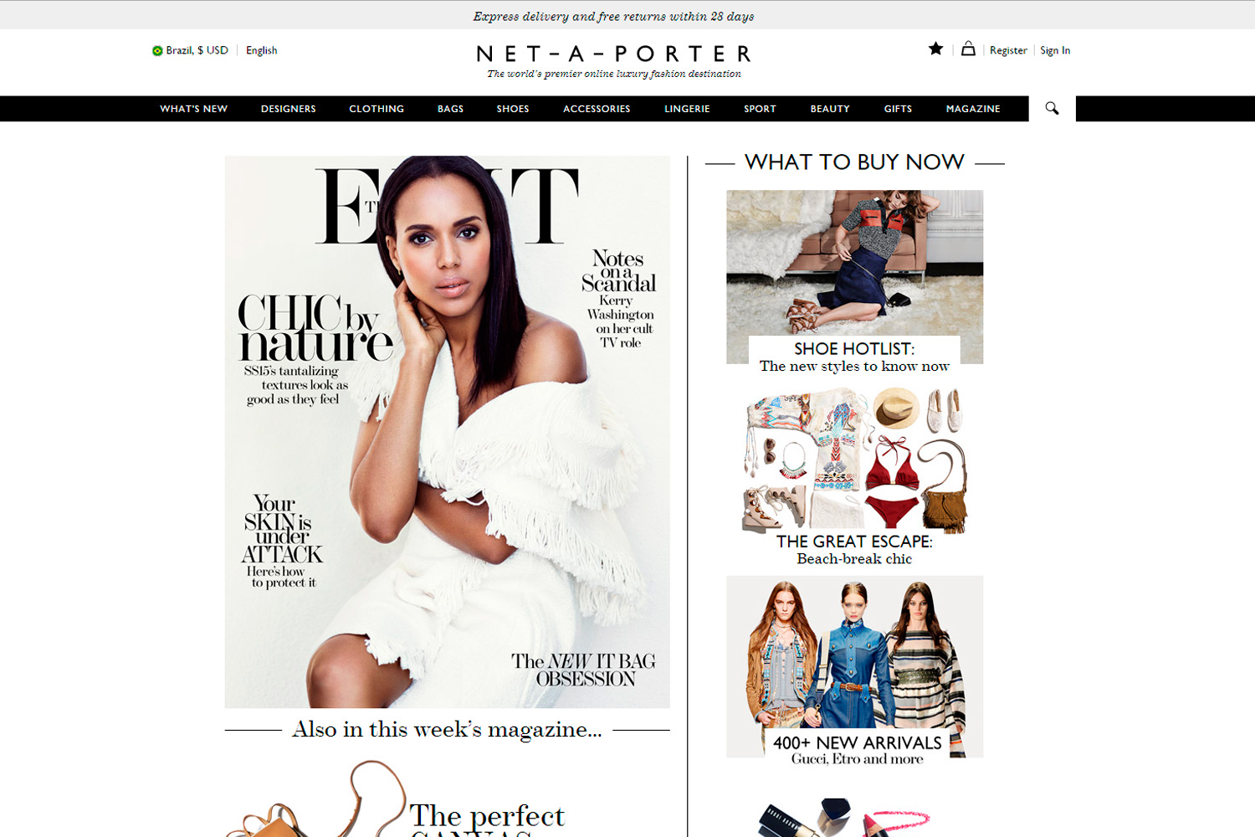Click the Sign In link
Viewport: 1255px width, 837px height.
1055,50
